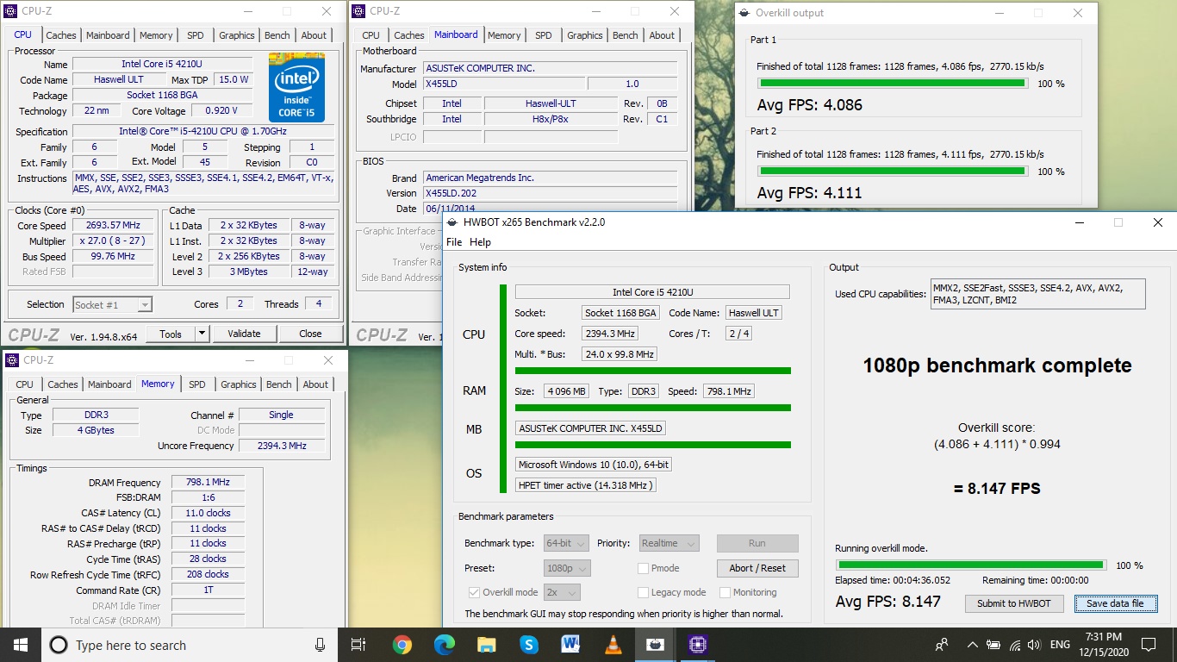The width and height of the screenshot is (1177, 662).
Task: Click Submit to HWBOT button
Action: [x=1014, y=603]
